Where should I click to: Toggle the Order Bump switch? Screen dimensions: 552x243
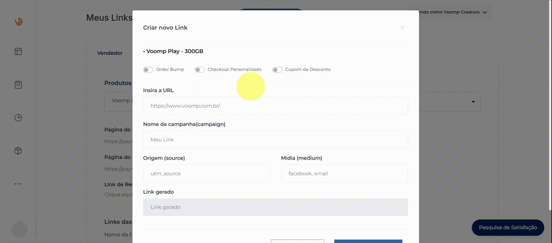148,70
